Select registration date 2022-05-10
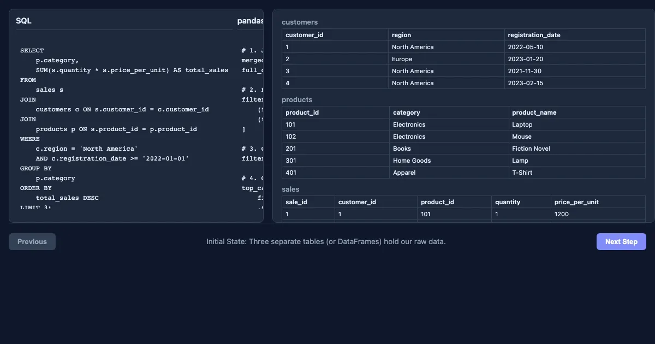This screenshot has height=344, width=655. click(x=575, y=47)
